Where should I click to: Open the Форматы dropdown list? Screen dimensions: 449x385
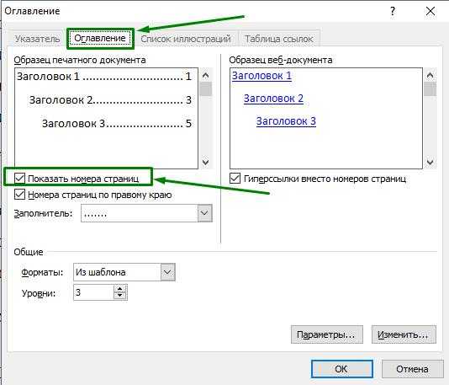point(167,272)
